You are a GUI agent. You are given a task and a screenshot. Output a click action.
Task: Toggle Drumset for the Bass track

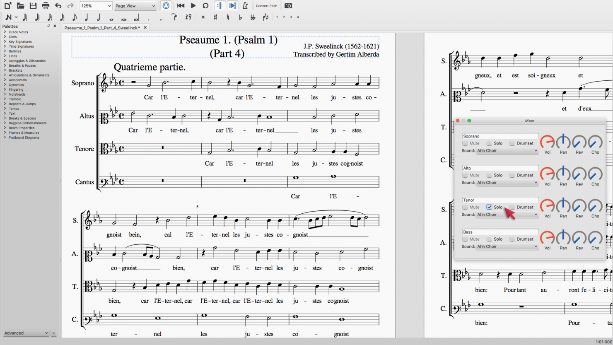[x=512, y=239]
